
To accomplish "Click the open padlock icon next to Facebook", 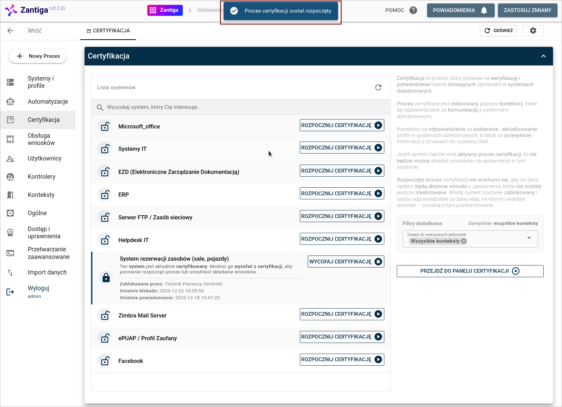I will click(x=105, y=361).
